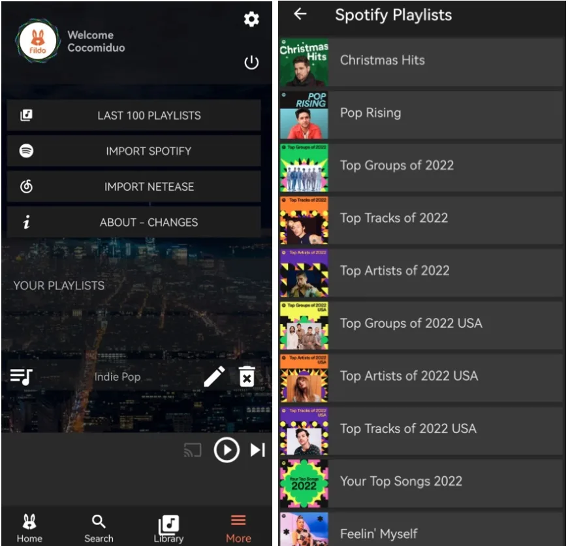This screenshot has height=546, width=568.
Task: Start playback with the play button
Action: [227, 450]
